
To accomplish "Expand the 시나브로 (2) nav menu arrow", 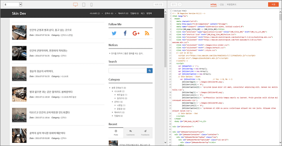I will point(102,14).
